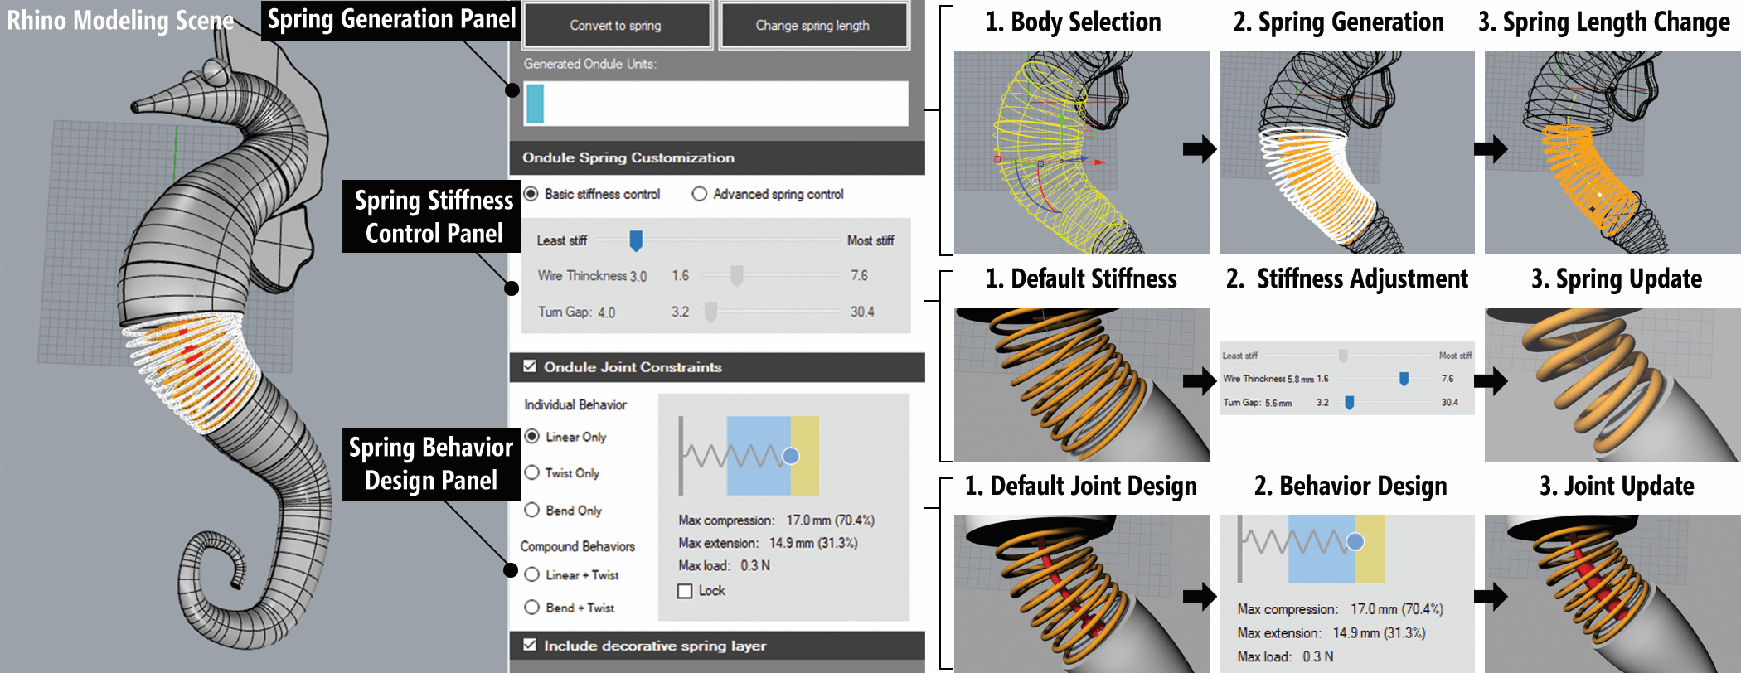1741x673 pixels.
Task: Click the Turn Gap slider handle
Action: tap(710, 312)
